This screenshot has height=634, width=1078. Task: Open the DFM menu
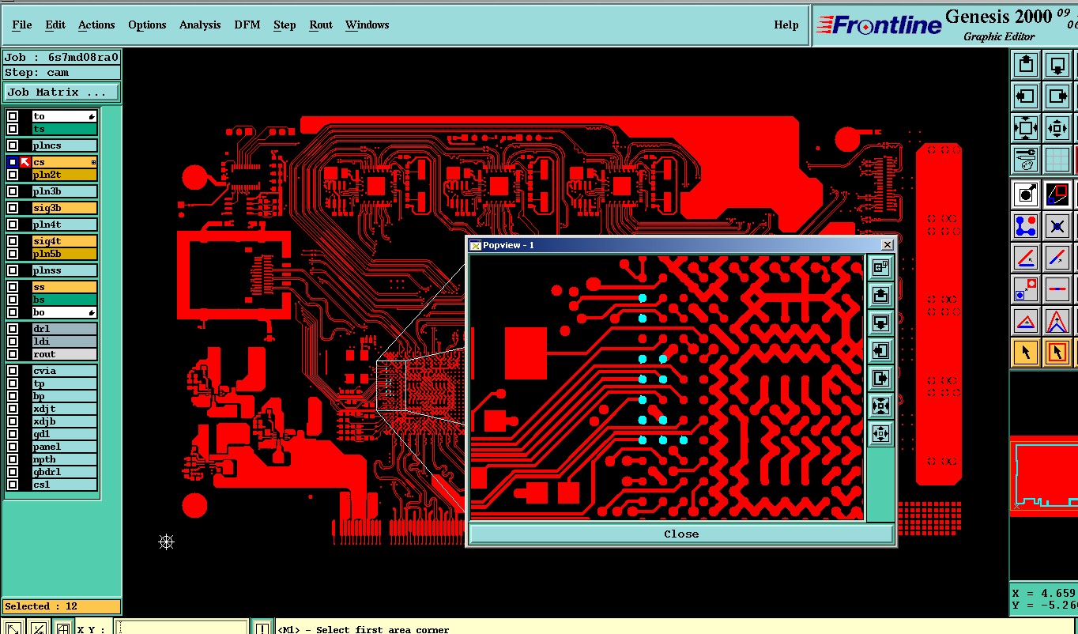247,25
